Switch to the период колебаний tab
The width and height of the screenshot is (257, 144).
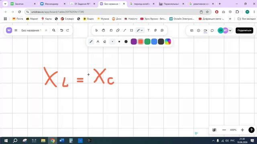tap(142, 4)
